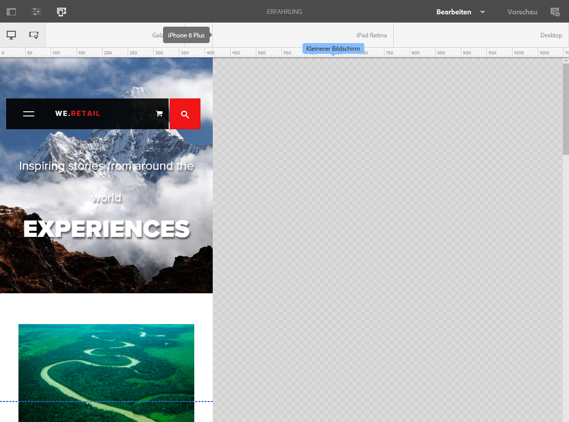Select the Galaxy device preset
569x422 pixels.
[x=155, y=35]
